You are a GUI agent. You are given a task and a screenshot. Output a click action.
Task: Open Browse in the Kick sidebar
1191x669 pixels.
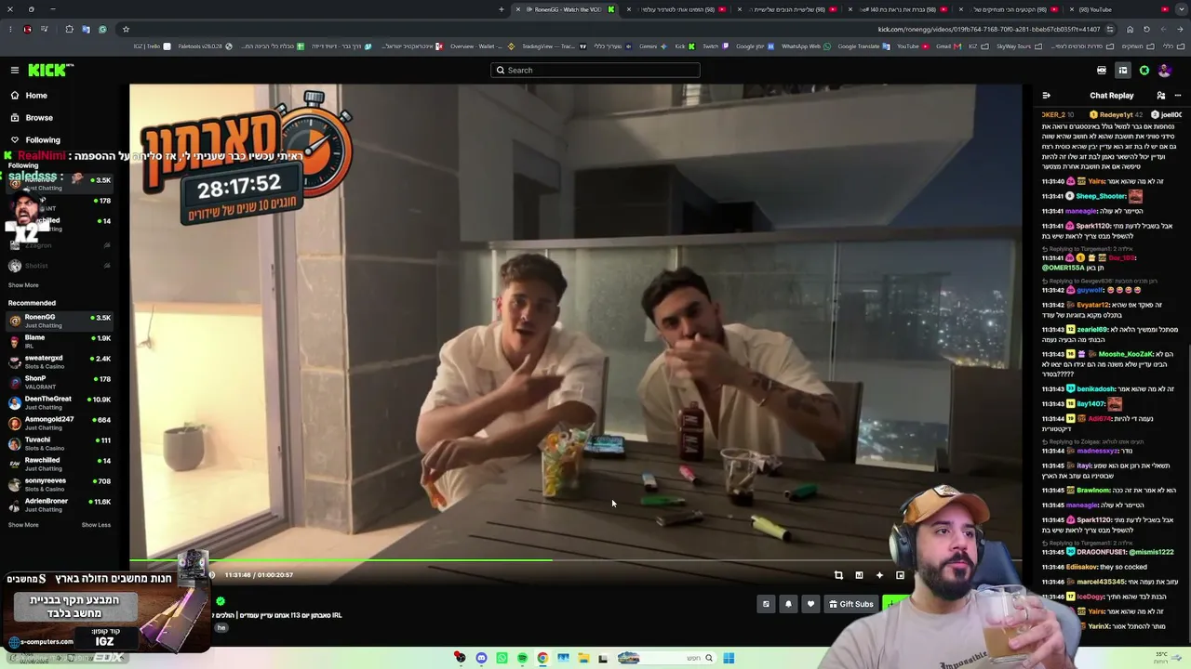(x=39, y=118)
